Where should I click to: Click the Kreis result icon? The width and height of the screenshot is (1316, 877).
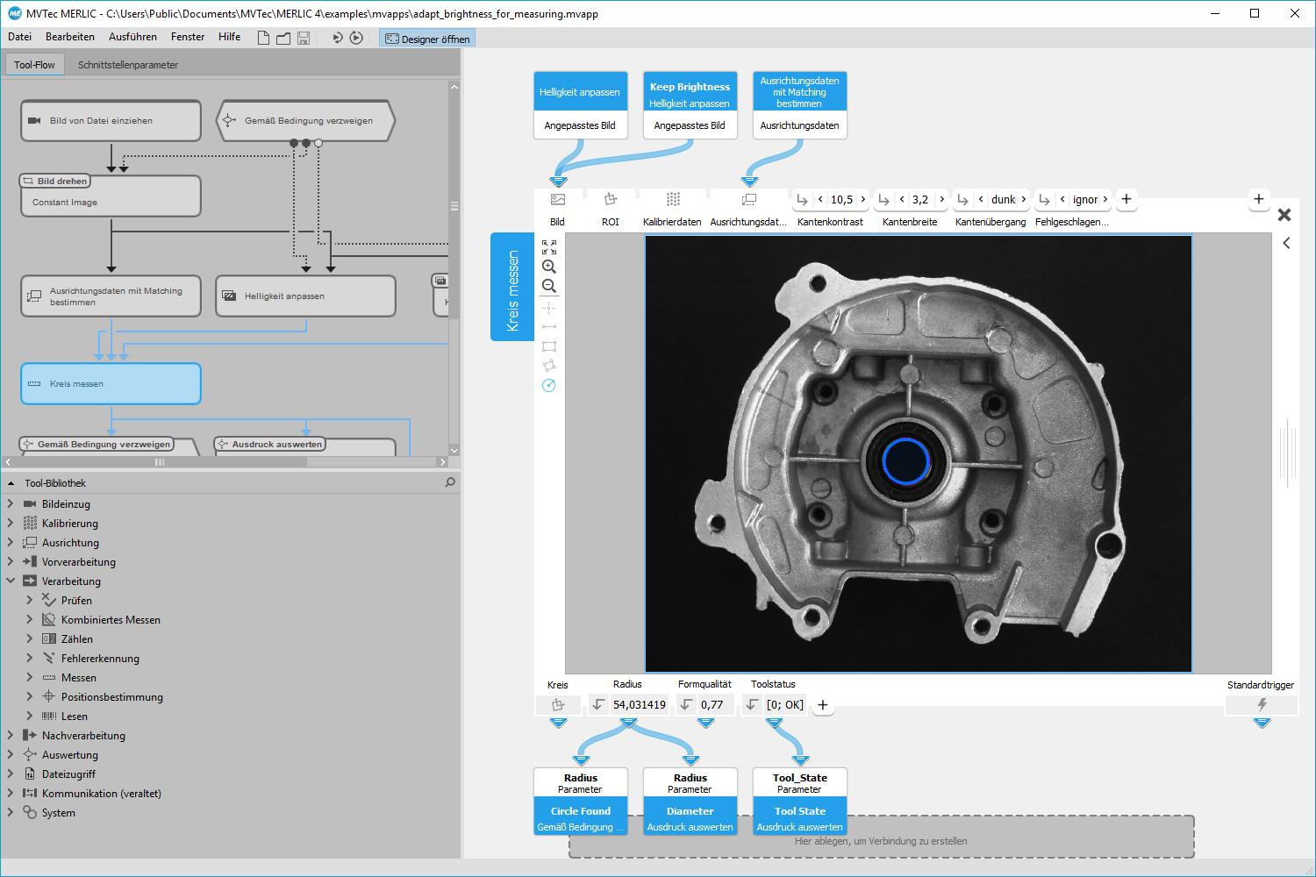558,705
